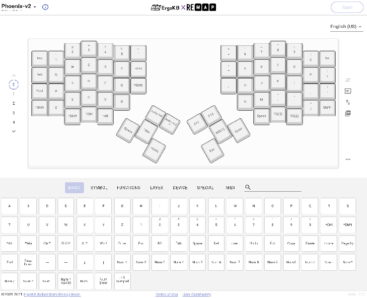Viewport: 367px width, 298px height.
Task: Visit the User Community link
Action: (197, 295)
